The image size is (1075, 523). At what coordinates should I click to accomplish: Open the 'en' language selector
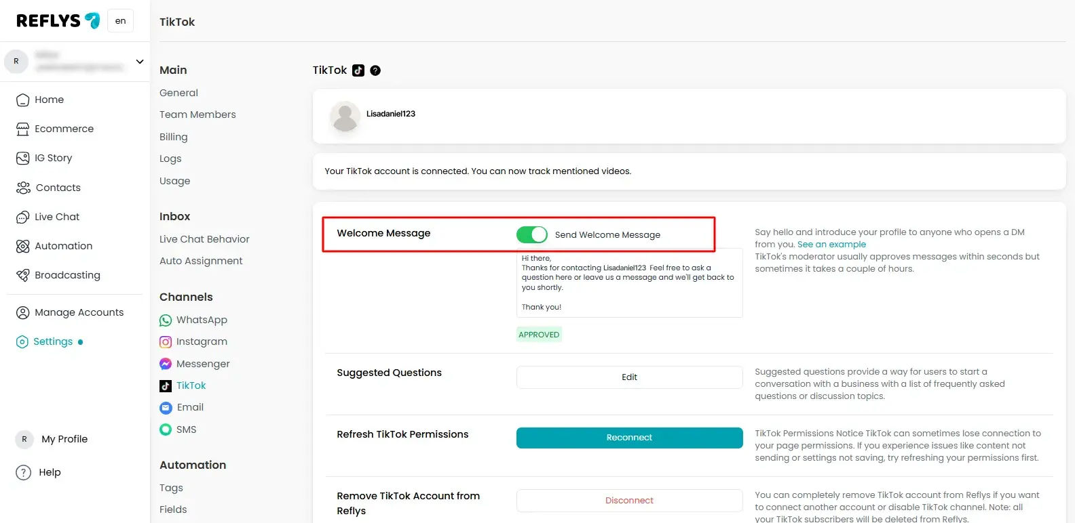(x=120, y=21)
